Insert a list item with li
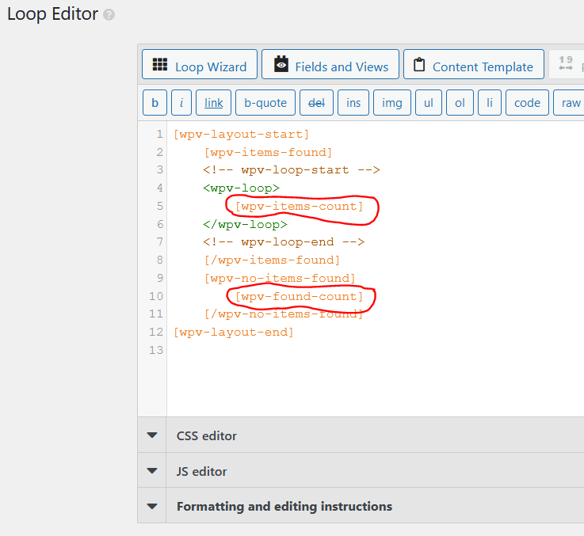This screenshot has height=536, width=584. (x=490, y=103)
